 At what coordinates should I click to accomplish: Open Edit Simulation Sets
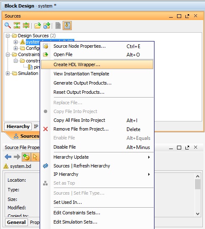[x=97, y=222]
